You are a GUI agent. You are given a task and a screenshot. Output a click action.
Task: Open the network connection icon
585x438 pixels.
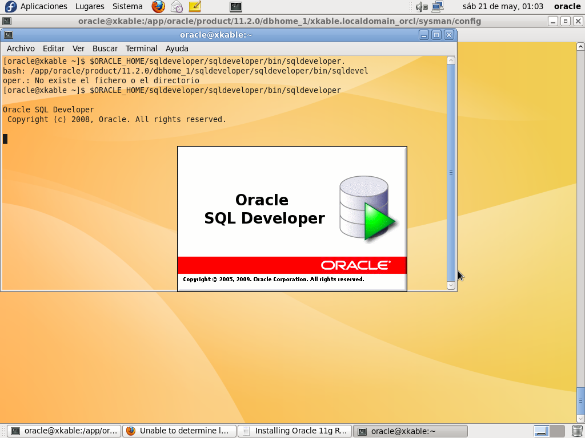(x=438, y=6)
